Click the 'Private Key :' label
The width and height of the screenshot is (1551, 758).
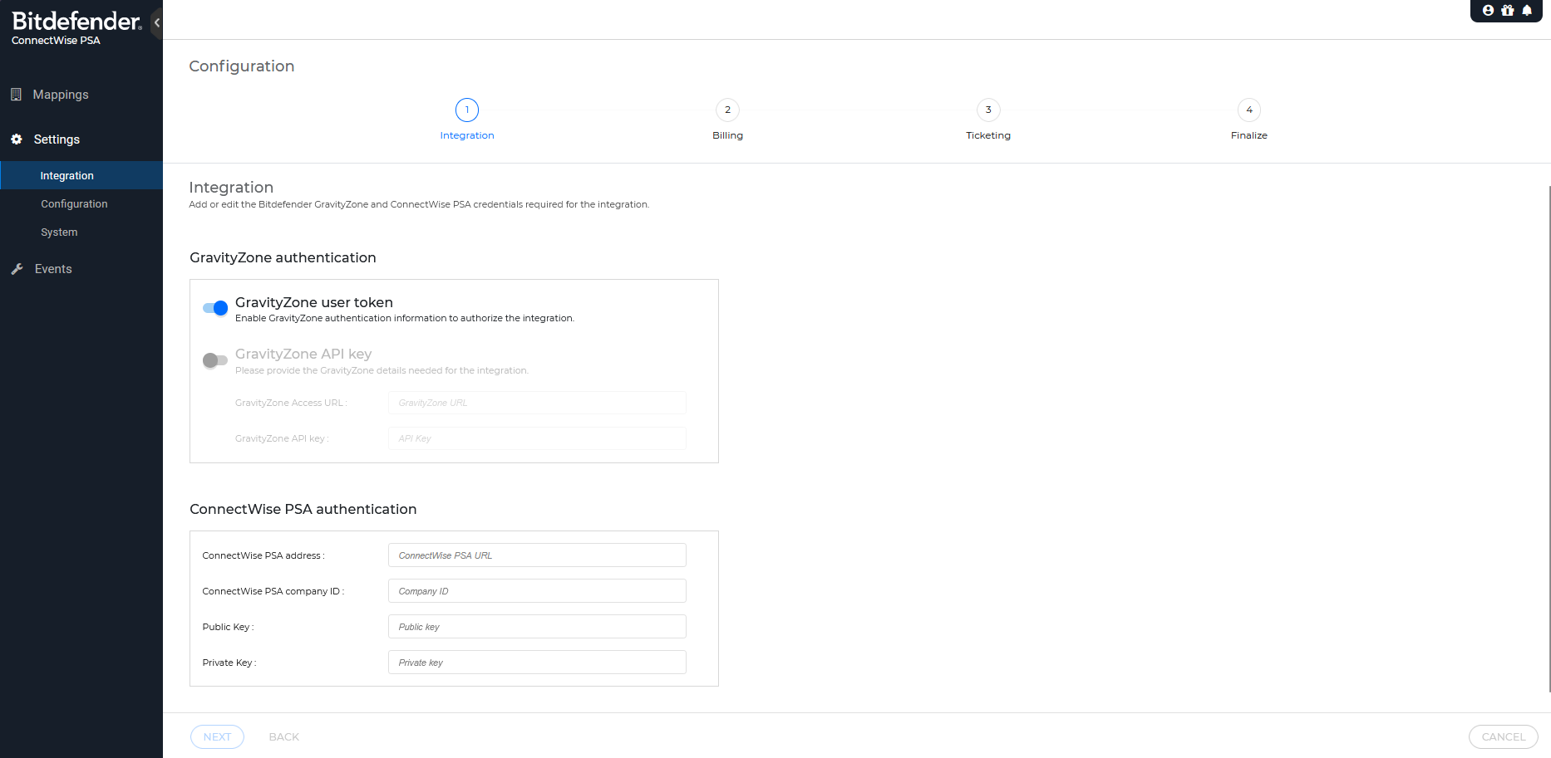click(x=229, y=663)
